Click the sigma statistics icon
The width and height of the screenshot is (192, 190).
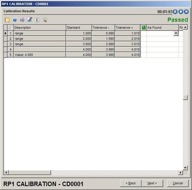point(37,20)
